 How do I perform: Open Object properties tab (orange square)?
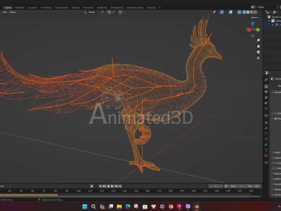coord(266,122)
